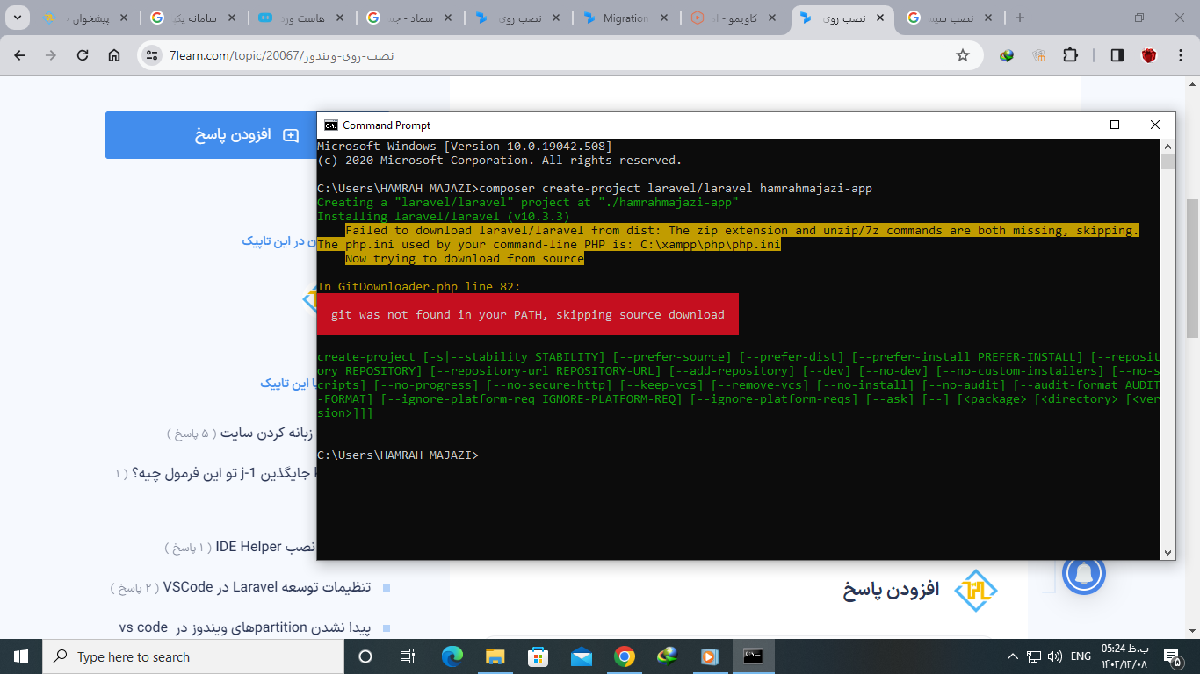
Task: Open the media player icon on taskbar
Action: coord(710,656)
